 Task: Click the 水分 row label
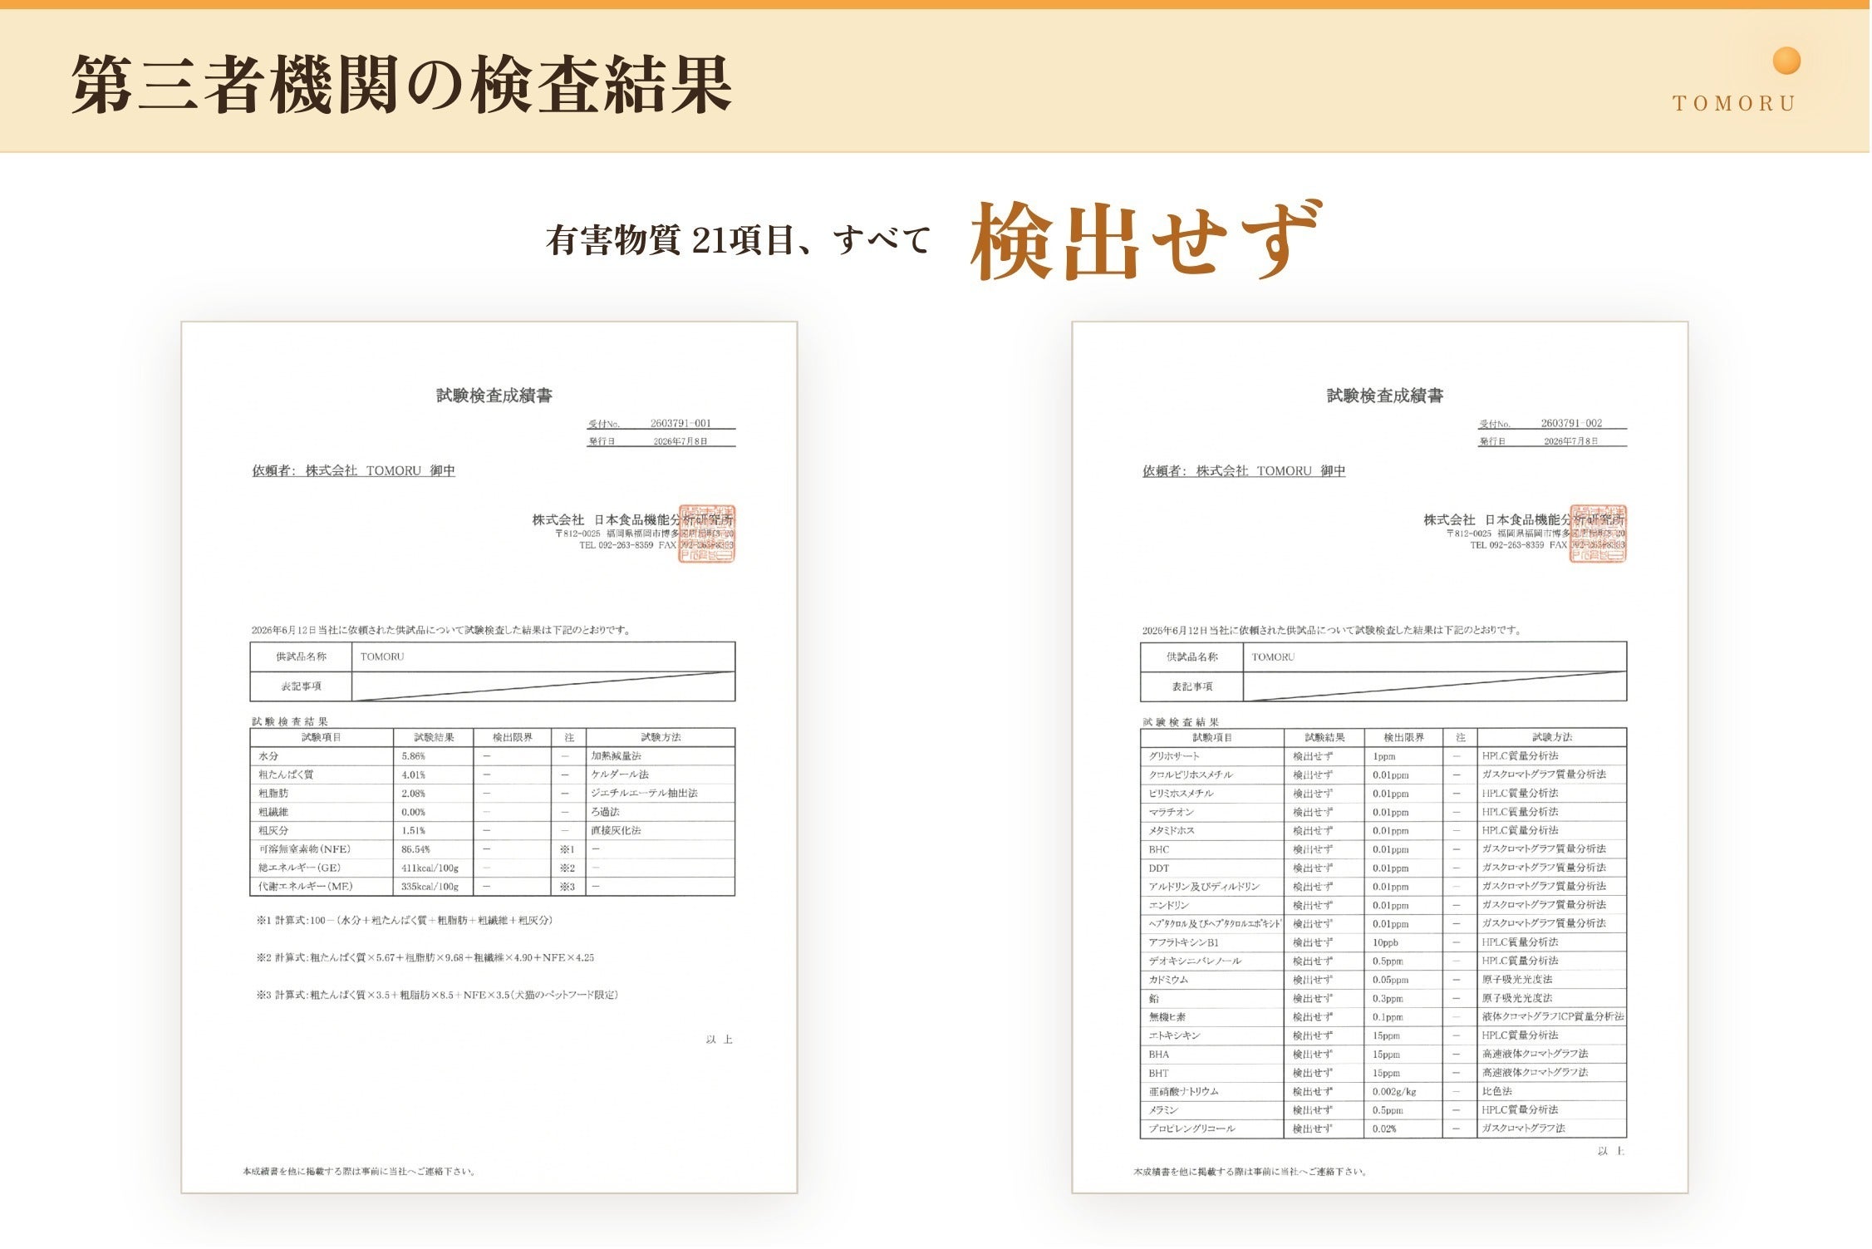click(x=268, y=756)
